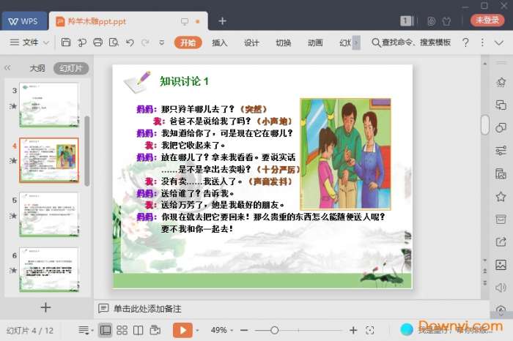Click the WPS home tab

coord(24,21)
